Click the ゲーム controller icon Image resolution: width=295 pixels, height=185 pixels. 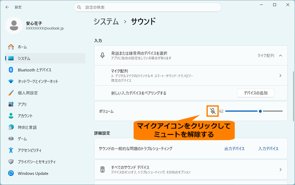[x=11, y=139]
